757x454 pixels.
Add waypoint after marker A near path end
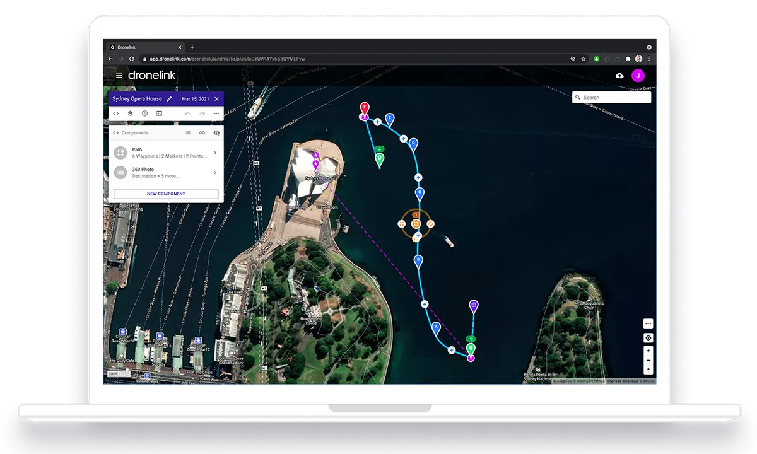(x=452, y=350)
